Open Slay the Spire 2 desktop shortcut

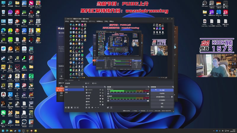click(x=31, y=114)
